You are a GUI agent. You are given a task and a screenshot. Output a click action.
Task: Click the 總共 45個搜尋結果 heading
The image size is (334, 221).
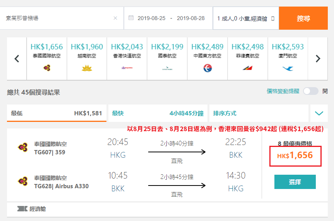click(33, 92)
